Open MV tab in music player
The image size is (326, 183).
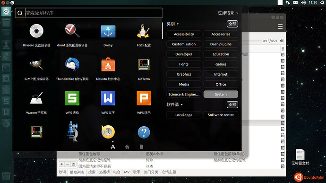tap(127, 172)
